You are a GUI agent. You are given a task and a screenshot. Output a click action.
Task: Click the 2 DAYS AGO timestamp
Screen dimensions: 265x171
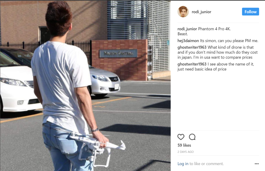[x=186, y=152]
